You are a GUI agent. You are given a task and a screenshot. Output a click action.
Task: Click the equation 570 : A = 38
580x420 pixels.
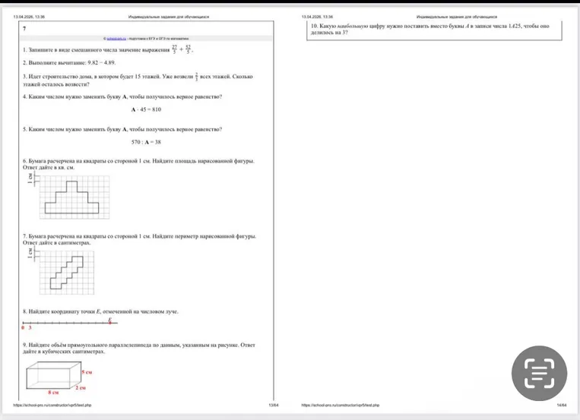[x=146, y=142]
